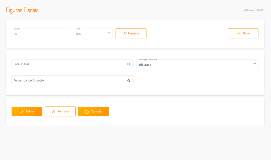Discard changes with Cancelar
The height and width of the screenshot is (160, 271).
click(93, 111)
